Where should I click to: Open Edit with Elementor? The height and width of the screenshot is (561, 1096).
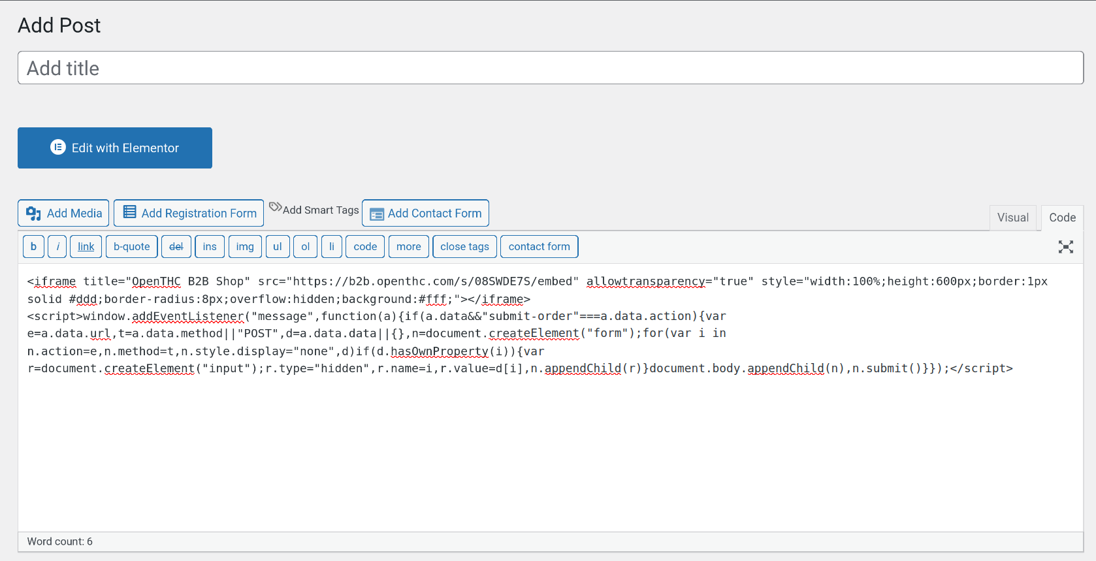(x=115, y=148)
